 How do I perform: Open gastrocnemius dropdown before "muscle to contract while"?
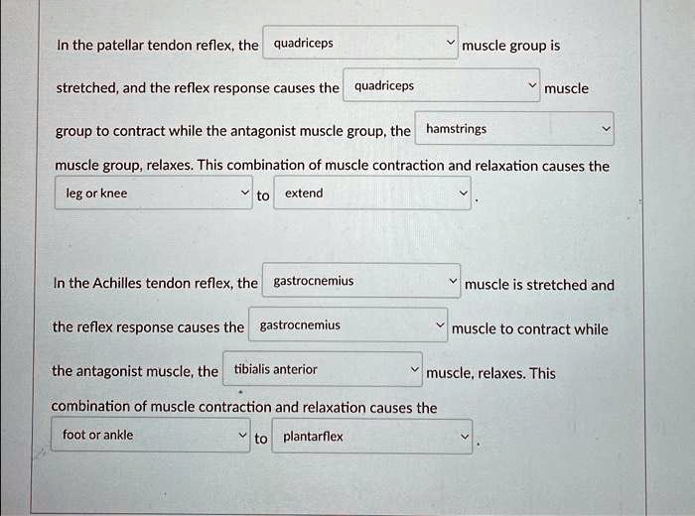(347, 324)
